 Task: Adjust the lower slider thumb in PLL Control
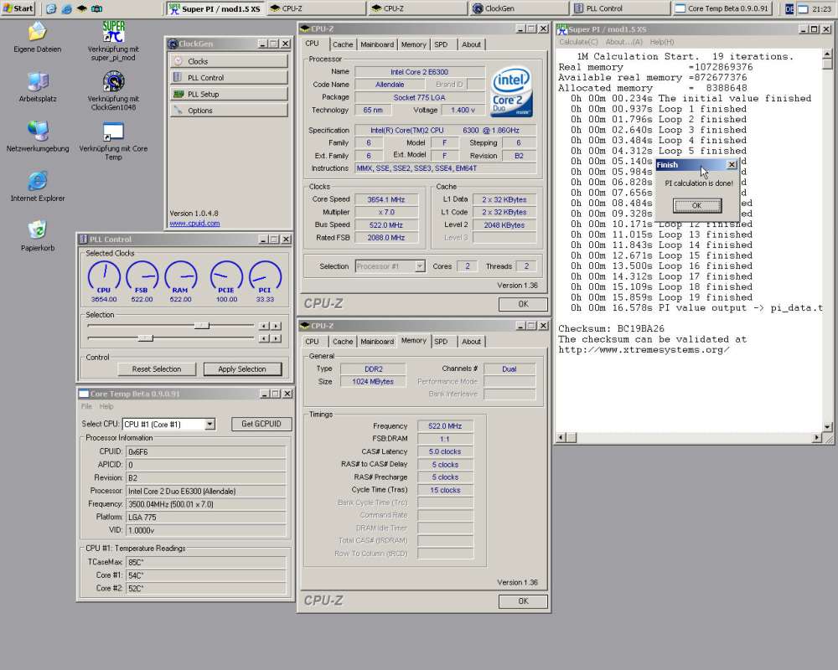pyautogui.click(x=145, y=338)
